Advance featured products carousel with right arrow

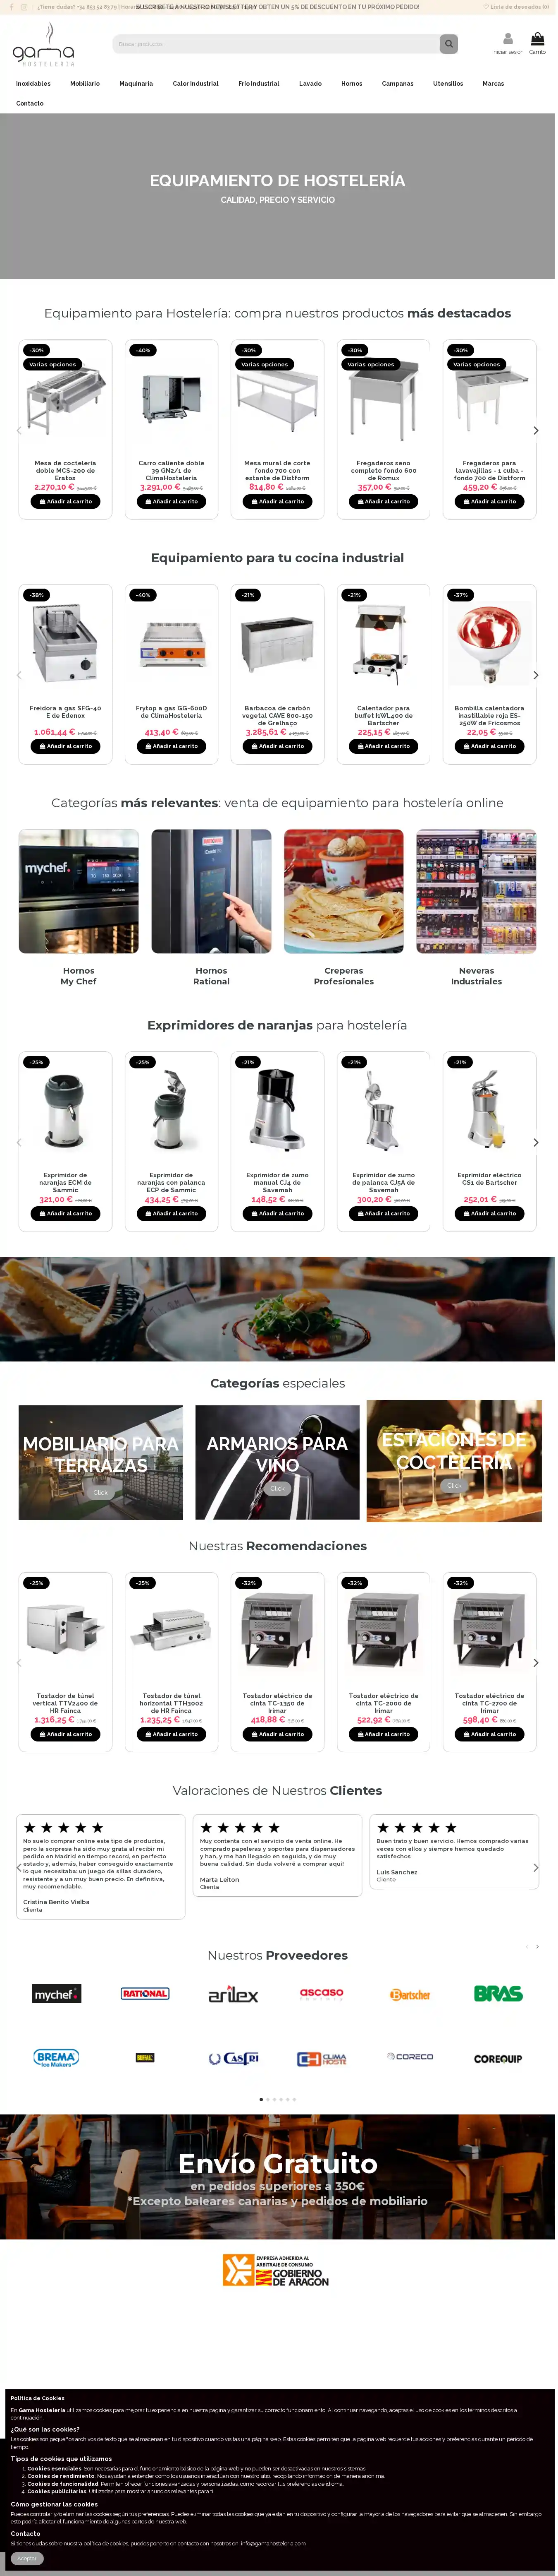coord(536,430)
